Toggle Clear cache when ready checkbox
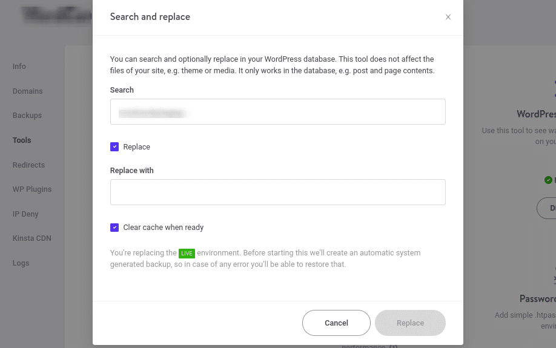556x348 pixels. [x=114, y=228]
